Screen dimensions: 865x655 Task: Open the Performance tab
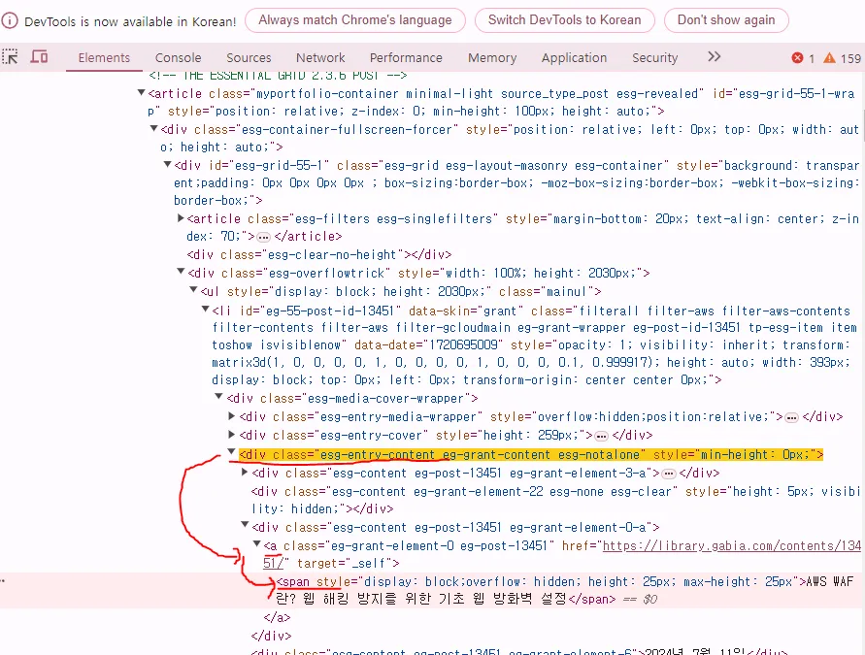[x=406, y=58]
